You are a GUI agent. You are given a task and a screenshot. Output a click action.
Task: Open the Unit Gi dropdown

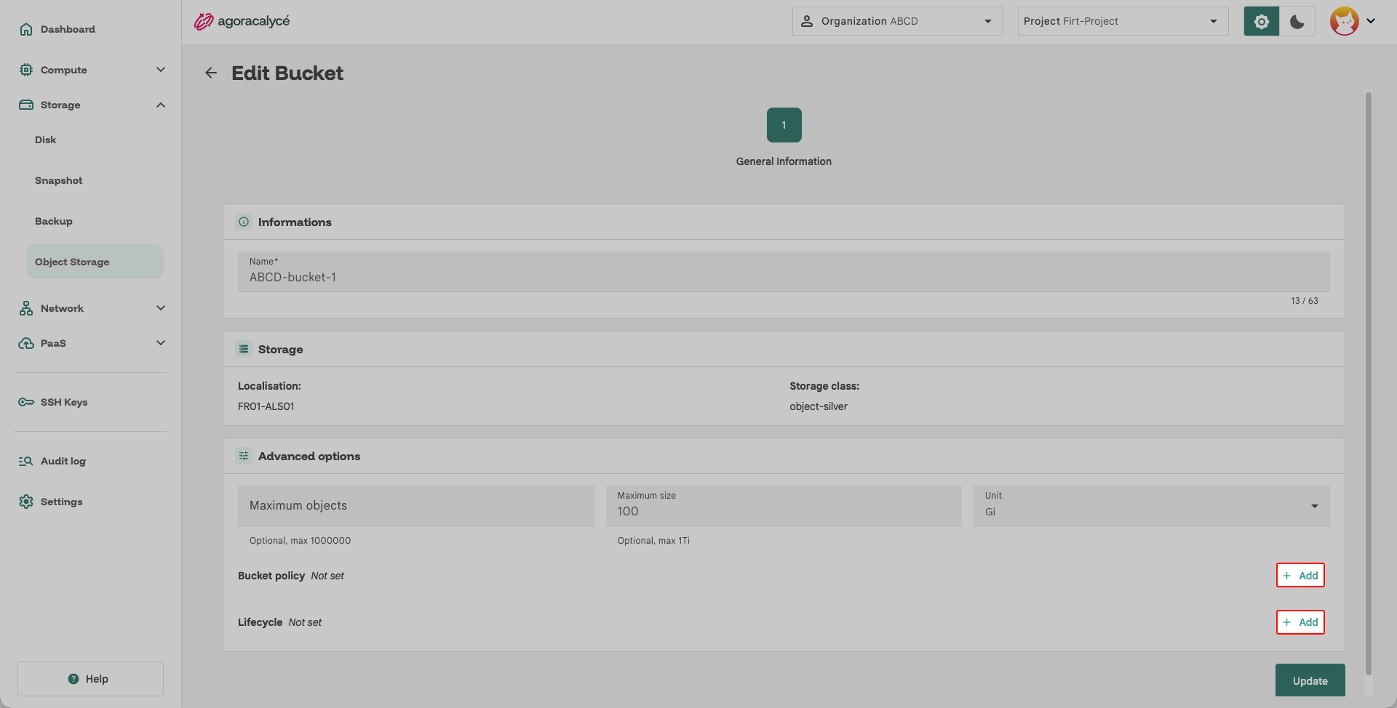click(x=1151, y=506)
